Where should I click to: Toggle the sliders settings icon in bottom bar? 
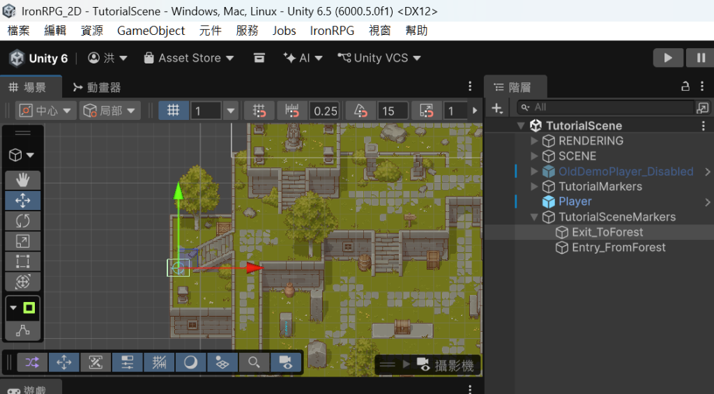click(127, 363)
